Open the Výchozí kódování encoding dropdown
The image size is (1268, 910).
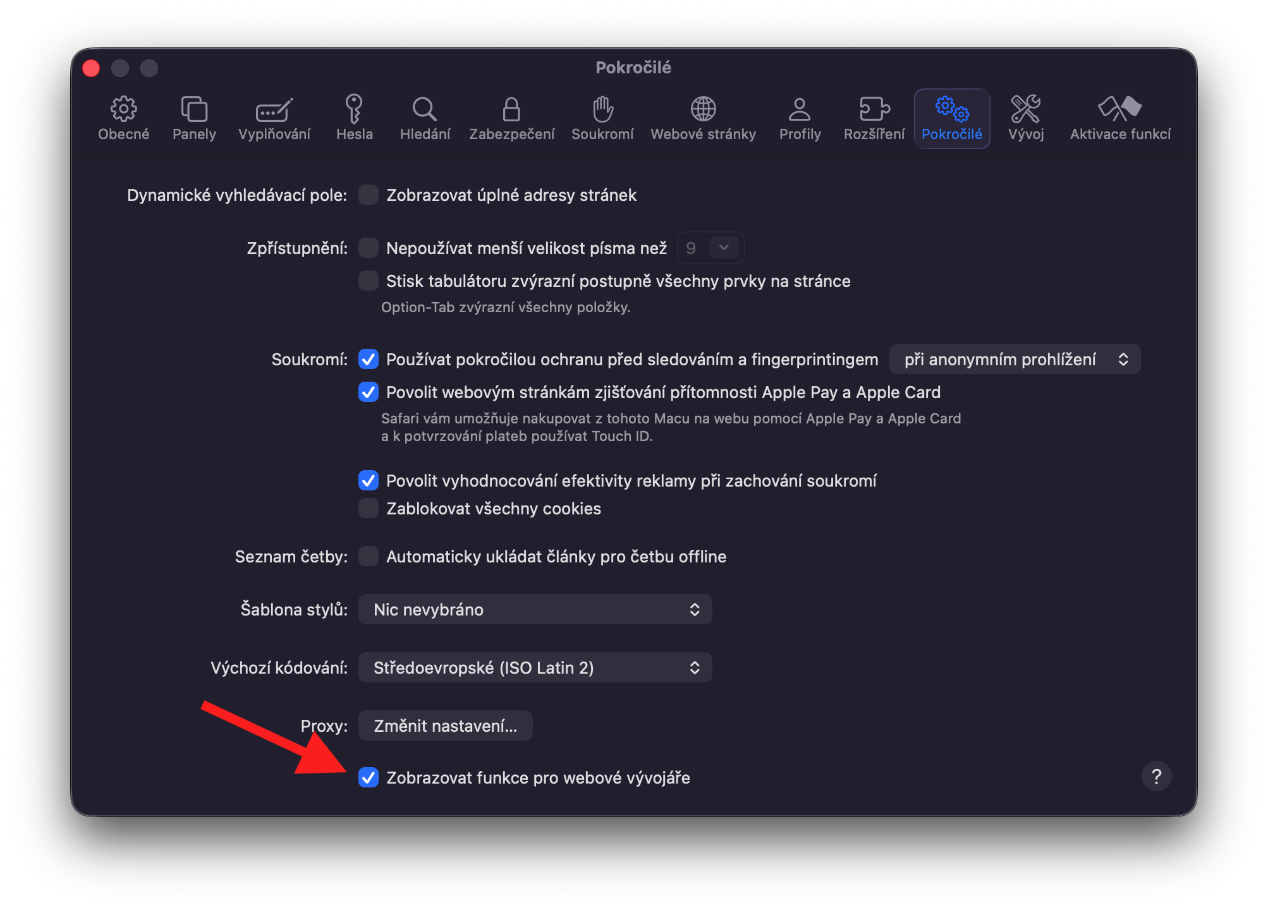[x=535, y=667]
